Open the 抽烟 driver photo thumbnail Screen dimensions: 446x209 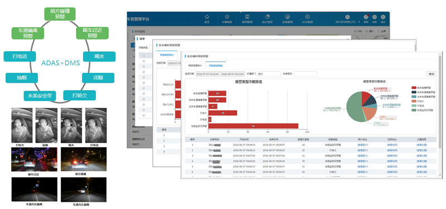47,125
